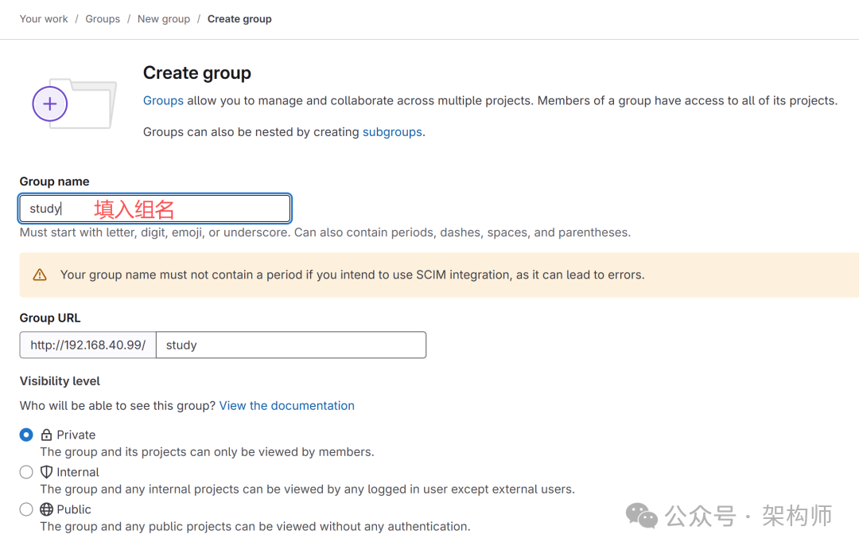
Task: Click the lock icon beside Private
Action: pos(46,435)
